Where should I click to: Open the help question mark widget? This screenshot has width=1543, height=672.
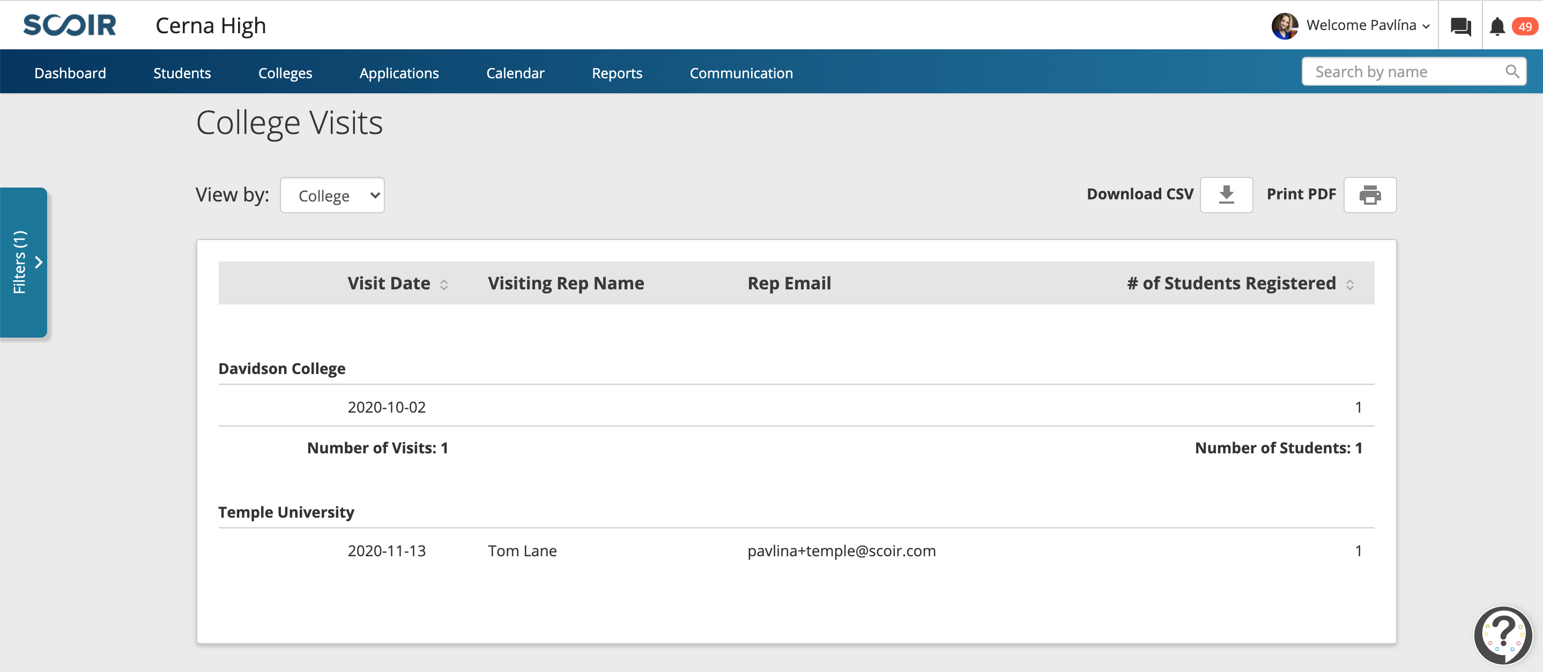pyautogui.click(x=1503, y=636)
